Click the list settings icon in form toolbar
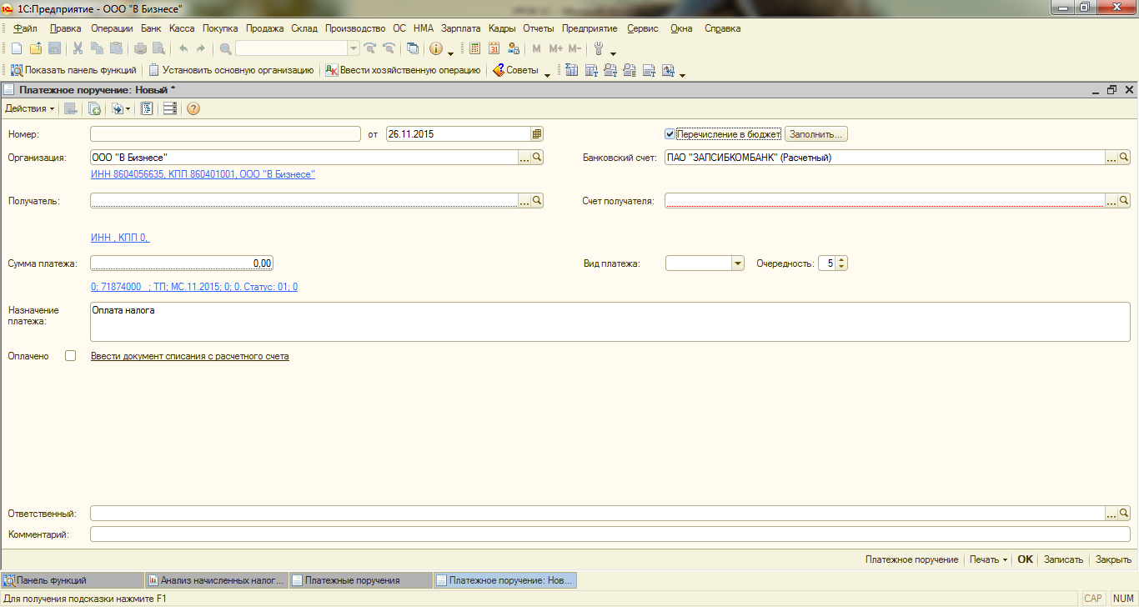Image resolution: width=1139 pixels, height=607 pixels. (170, 108)
